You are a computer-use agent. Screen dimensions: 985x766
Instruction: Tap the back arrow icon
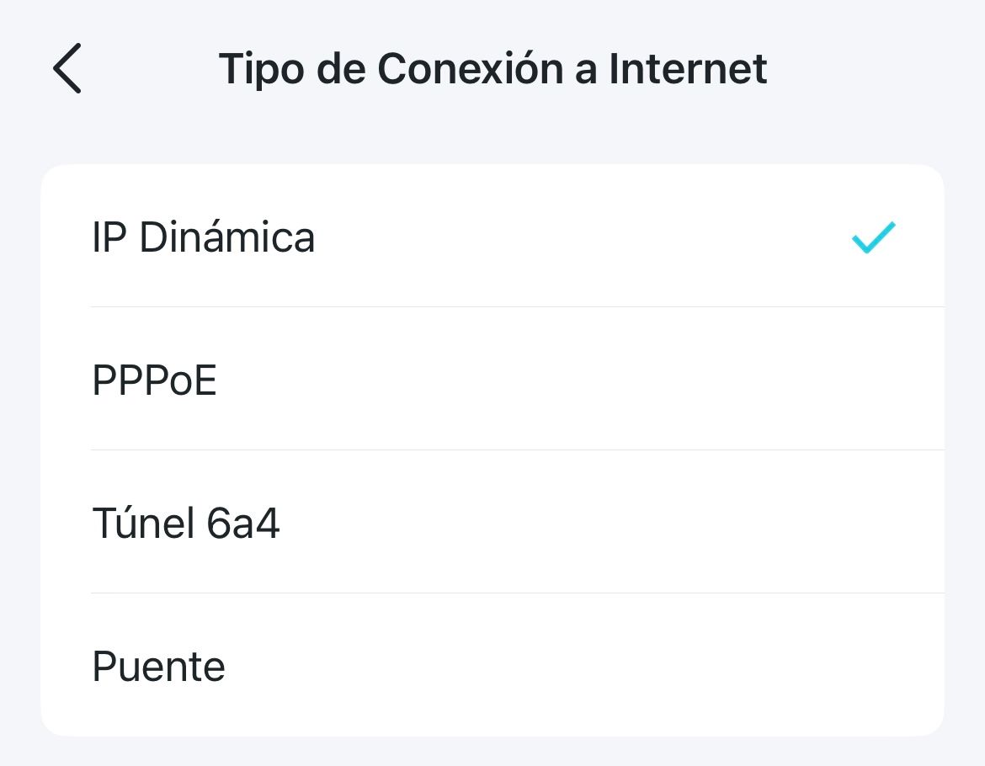(x=67, y=68)
